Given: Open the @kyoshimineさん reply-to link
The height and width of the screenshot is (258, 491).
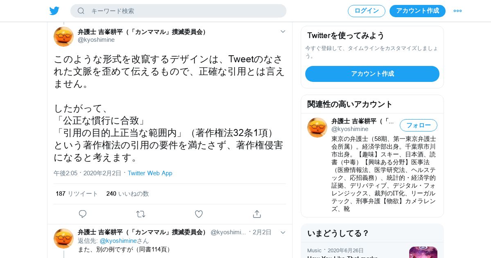Looking at the screenshot, I should click(x=124, y=241).
